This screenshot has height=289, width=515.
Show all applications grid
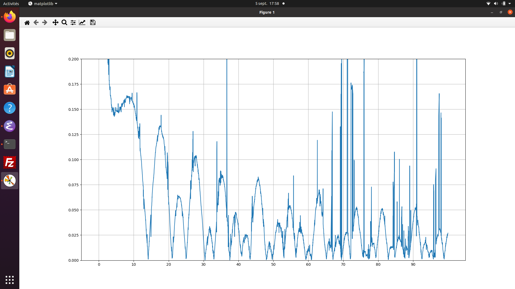[10, 280]
